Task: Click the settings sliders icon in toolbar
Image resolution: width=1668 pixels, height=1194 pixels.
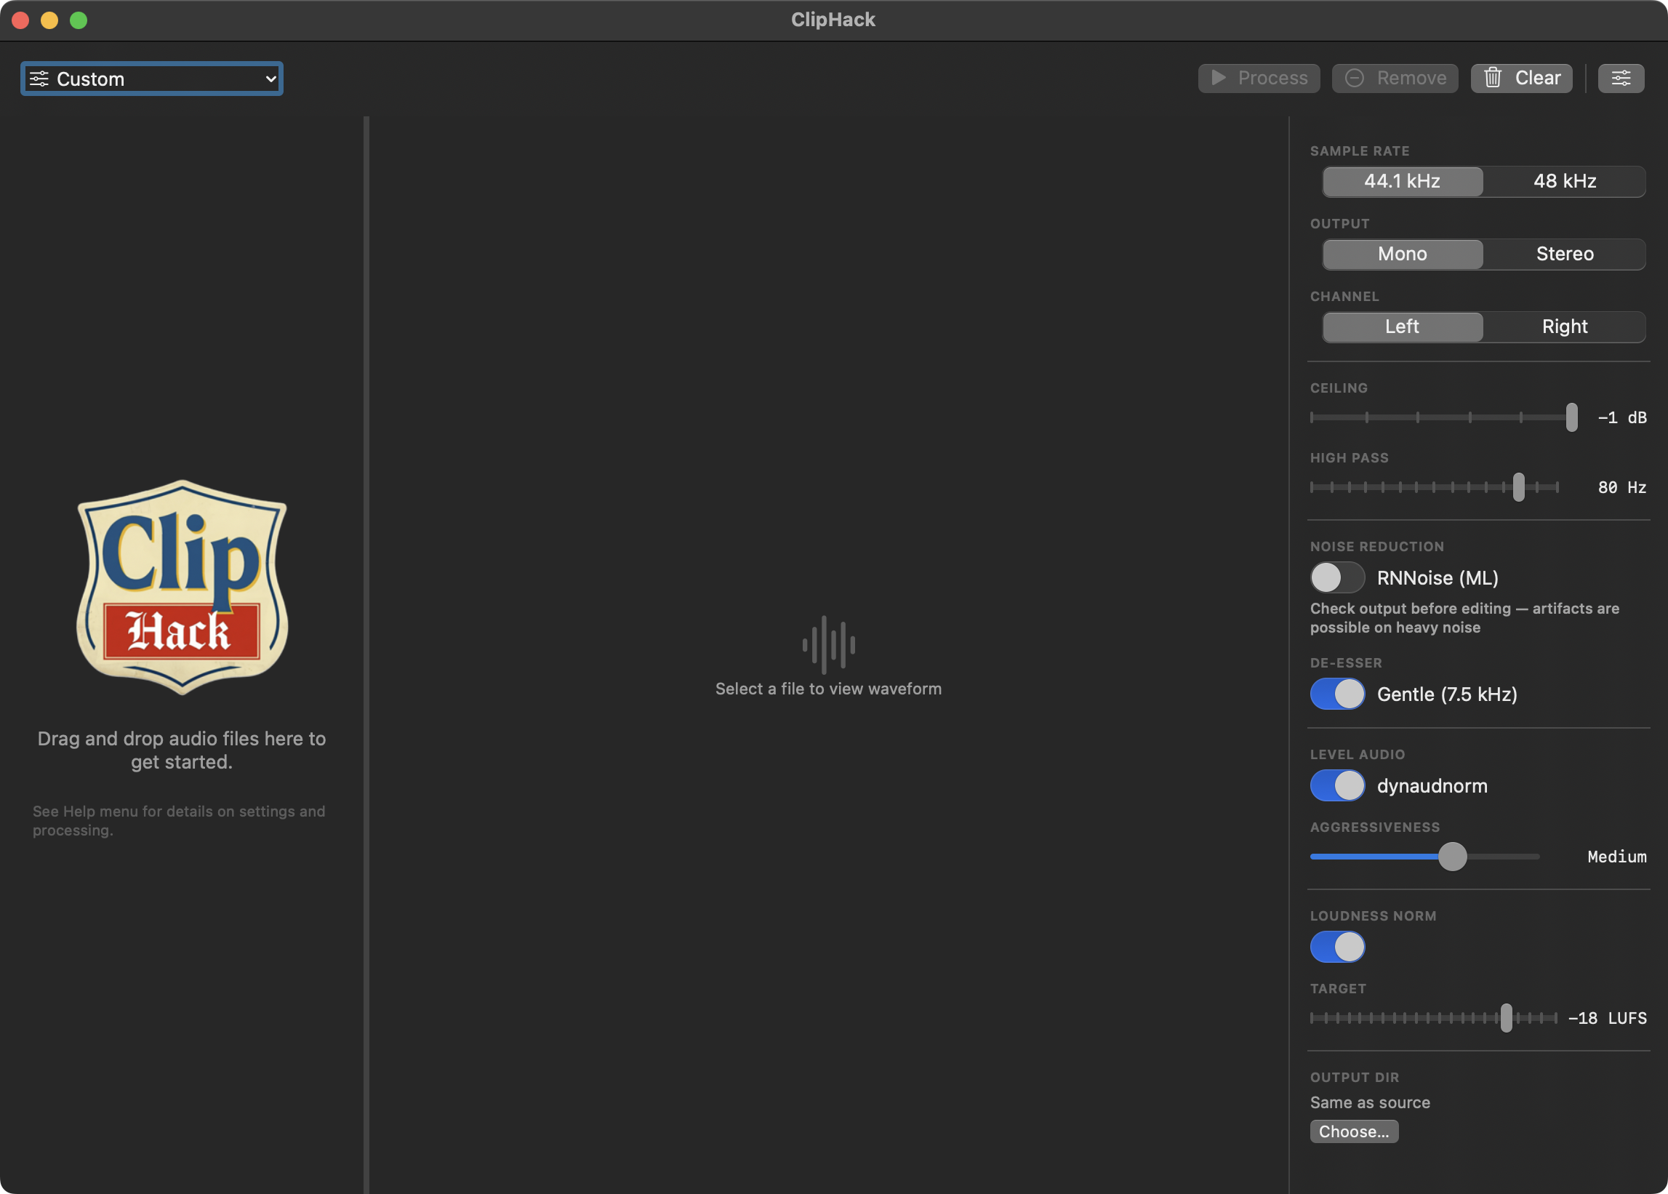Action: click(x=1621, y=78)
